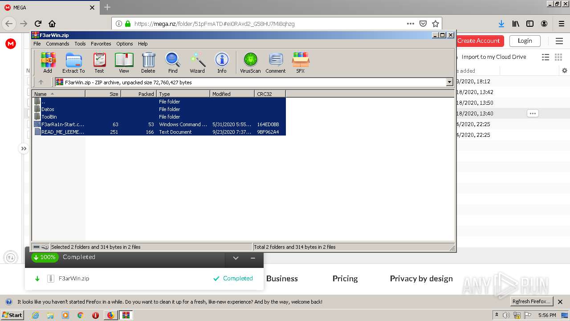Open a new Firefox tab
The image size is (570, 321).
click(107, 7)
